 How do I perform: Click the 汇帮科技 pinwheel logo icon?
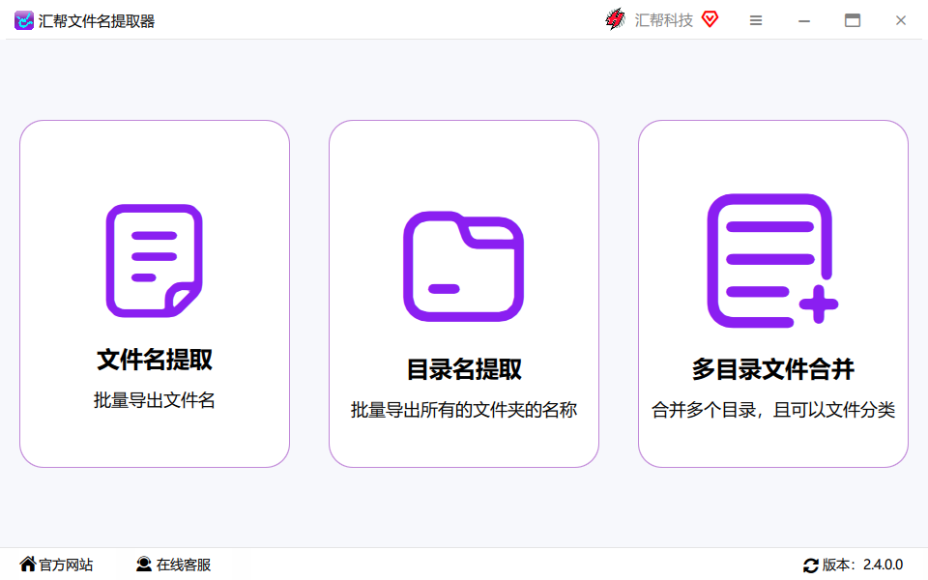615,19
